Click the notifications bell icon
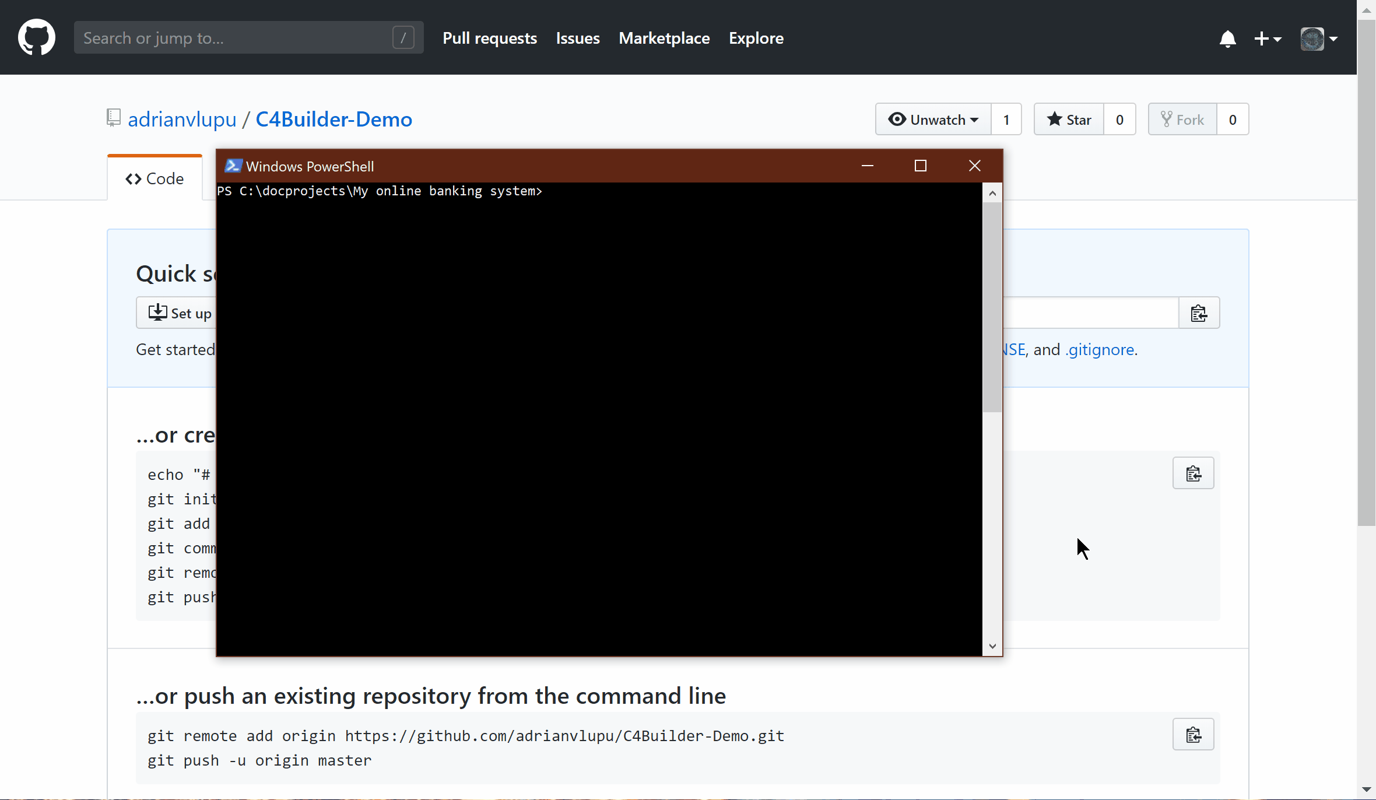The image size is (1376, 800). point(1227,38)
